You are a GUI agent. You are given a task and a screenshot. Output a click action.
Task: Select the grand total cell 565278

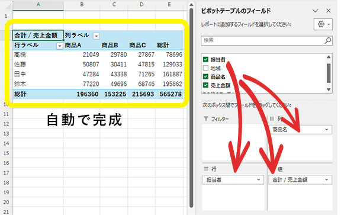click(169, 94)
